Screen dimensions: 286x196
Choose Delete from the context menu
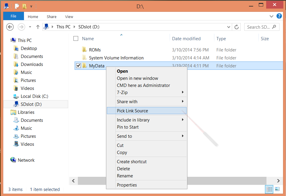click(147, 169)
